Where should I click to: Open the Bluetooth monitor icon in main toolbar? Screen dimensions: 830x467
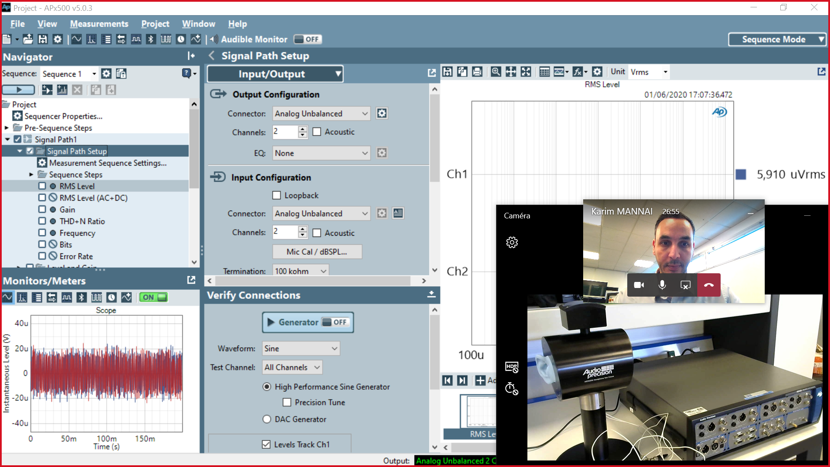pos(150,39)
